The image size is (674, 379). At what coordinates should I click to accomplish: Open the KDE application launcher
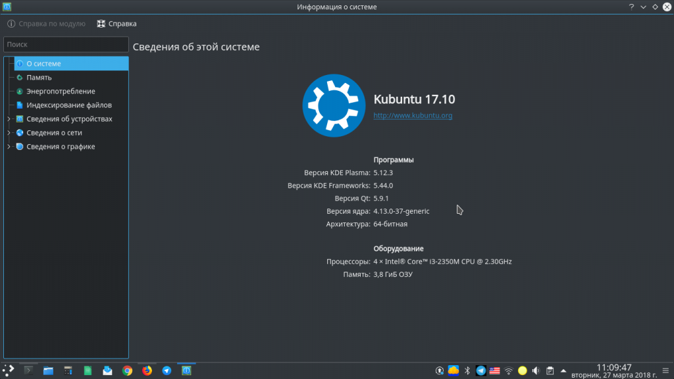(x=8, y=370)
